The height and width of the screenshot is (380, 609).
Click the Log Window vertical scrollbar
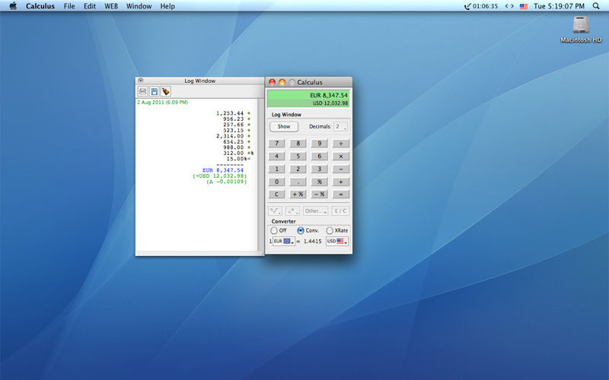pyautogui.click(x=260, y=175)
